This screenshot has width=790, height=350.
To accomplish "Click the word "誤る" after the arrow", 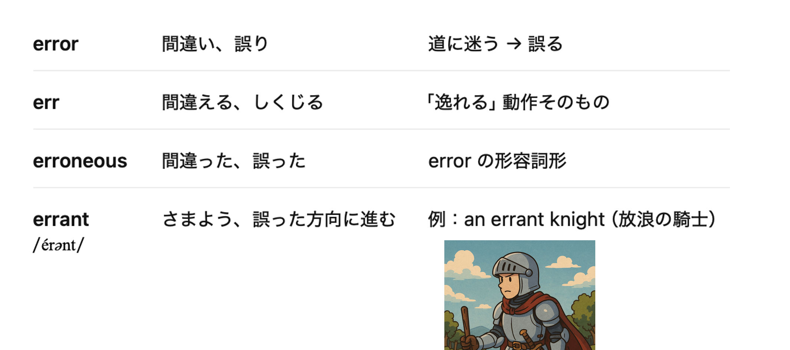I will pos(545,44).
